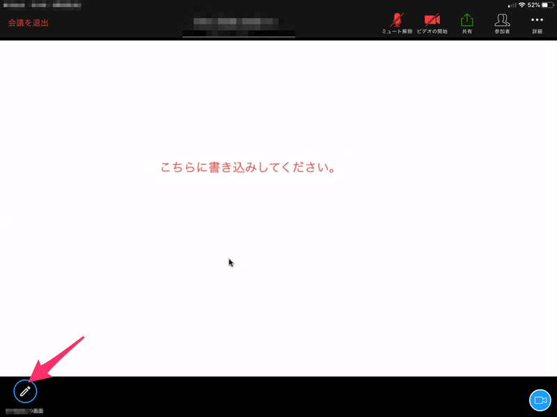
Task: Tap the red muted microphone icon
Action: [396, 19]
